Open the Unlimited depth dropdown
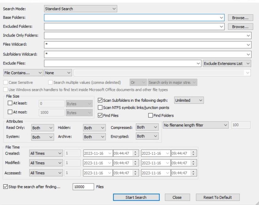Viewport: 259px width, 205px height. point(189,100)
